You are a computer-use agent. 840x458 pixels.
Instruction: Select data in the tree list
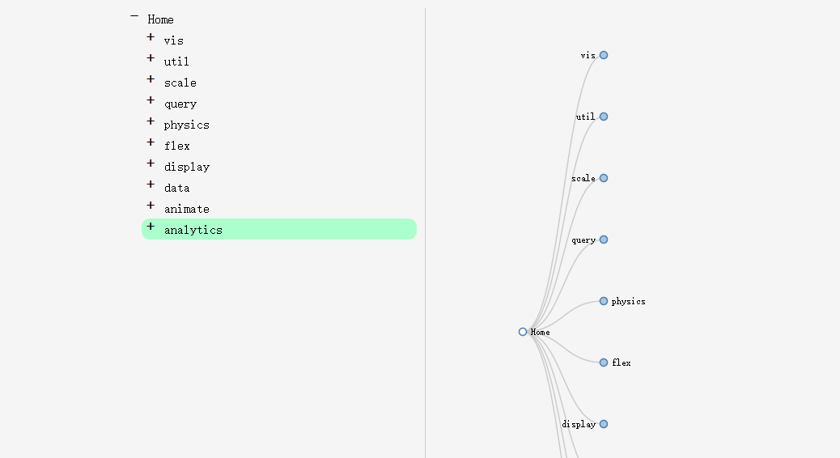(x=176, y=188)
